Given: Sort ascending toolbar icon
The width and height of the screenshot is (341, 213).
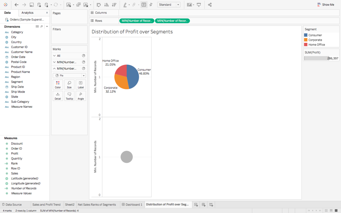Looking at the screenshot, I should click(106, 5).
